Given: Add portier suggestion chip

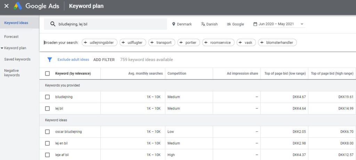Looking at the screenshot, I should [189, 43].
